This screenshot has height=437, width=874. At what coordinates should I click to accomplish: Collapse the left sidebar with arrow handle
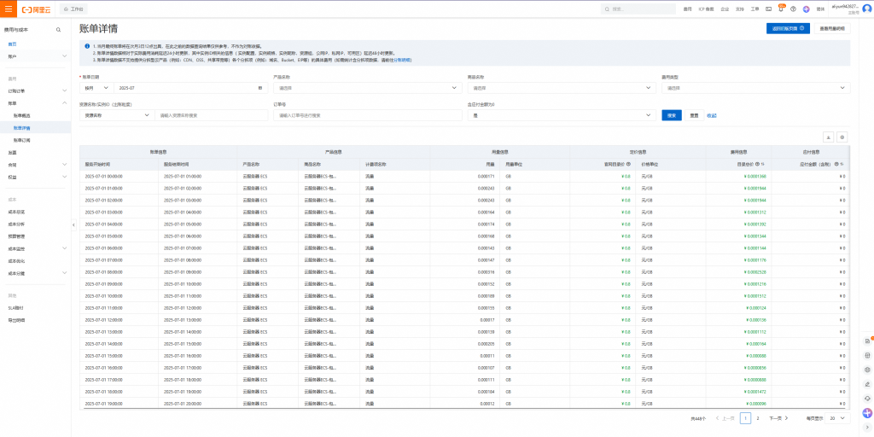click(x=73, y=224)
